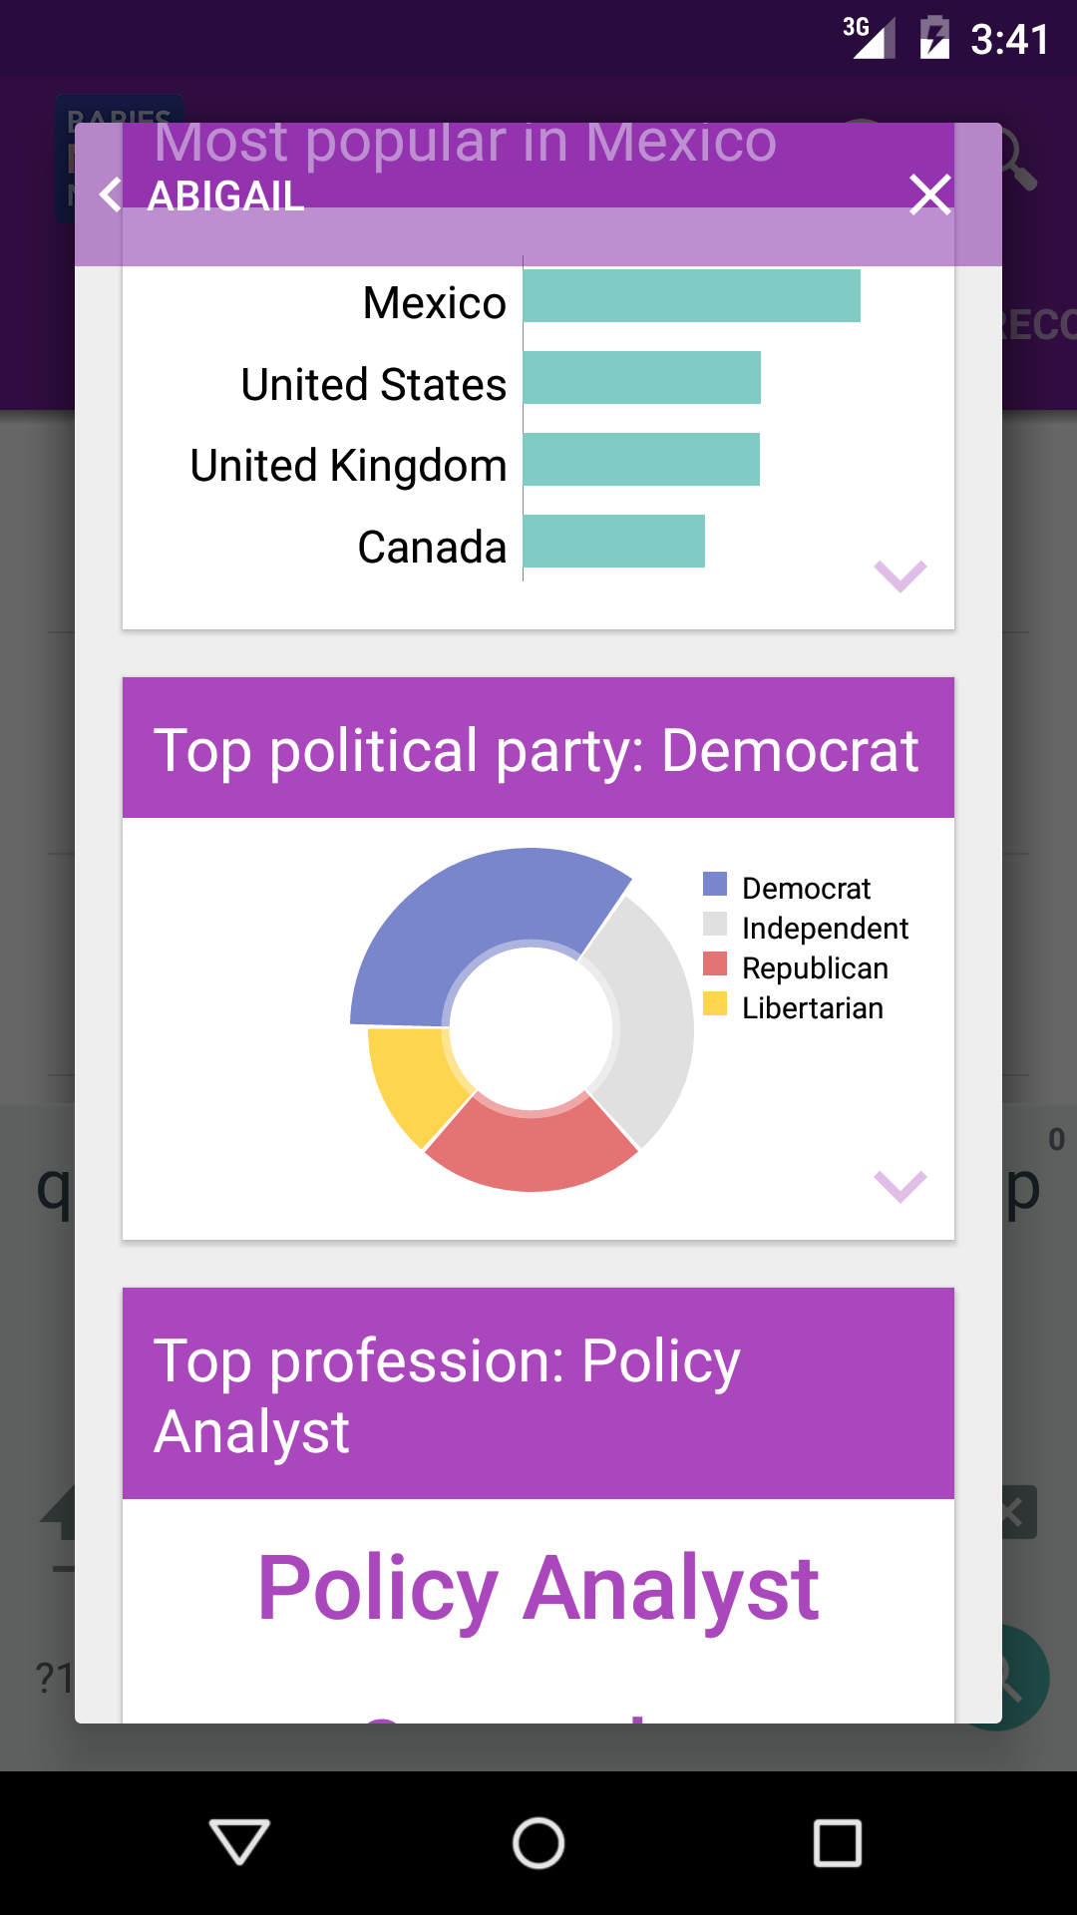This screenshot has width=1077, height=1915.
Task: Tap the ABIGAIL title label
Action: click(226, 195)
